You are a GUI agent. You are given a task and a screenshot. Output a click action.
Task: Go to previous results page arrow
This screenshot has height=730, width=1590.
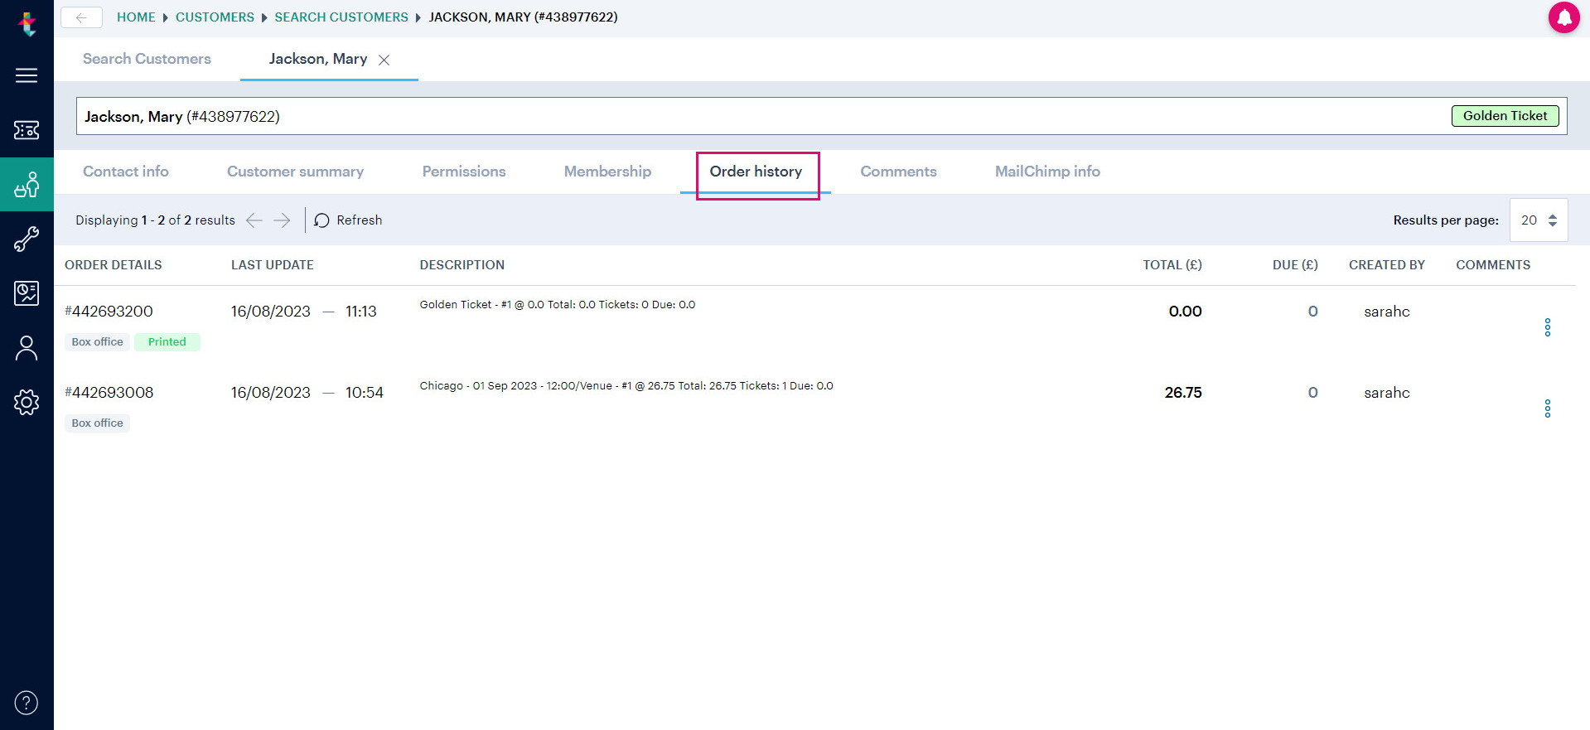pos(254,220)
